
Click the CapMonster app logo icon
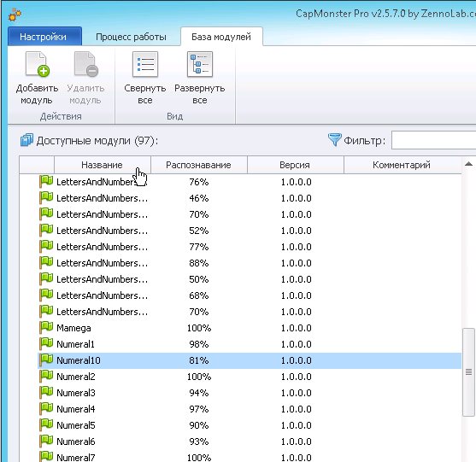pos(15,15)
